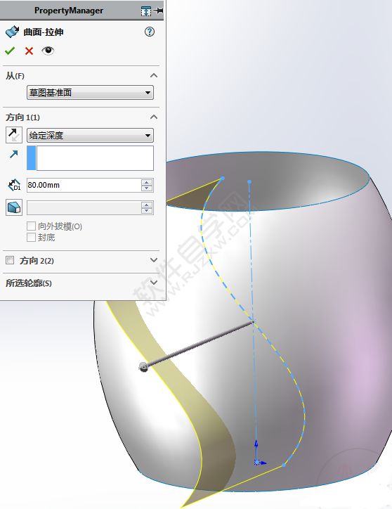392x509 pixels.
Task: Click the PropertyManager split panel icon
Action: (146, 11)
